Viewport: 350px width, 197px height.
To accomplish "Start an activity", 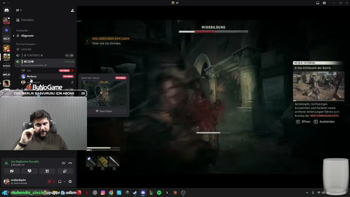I will pos(47,171).
